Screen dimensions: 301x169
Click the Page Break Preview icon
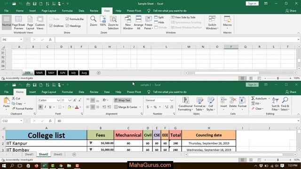(18, 23)
